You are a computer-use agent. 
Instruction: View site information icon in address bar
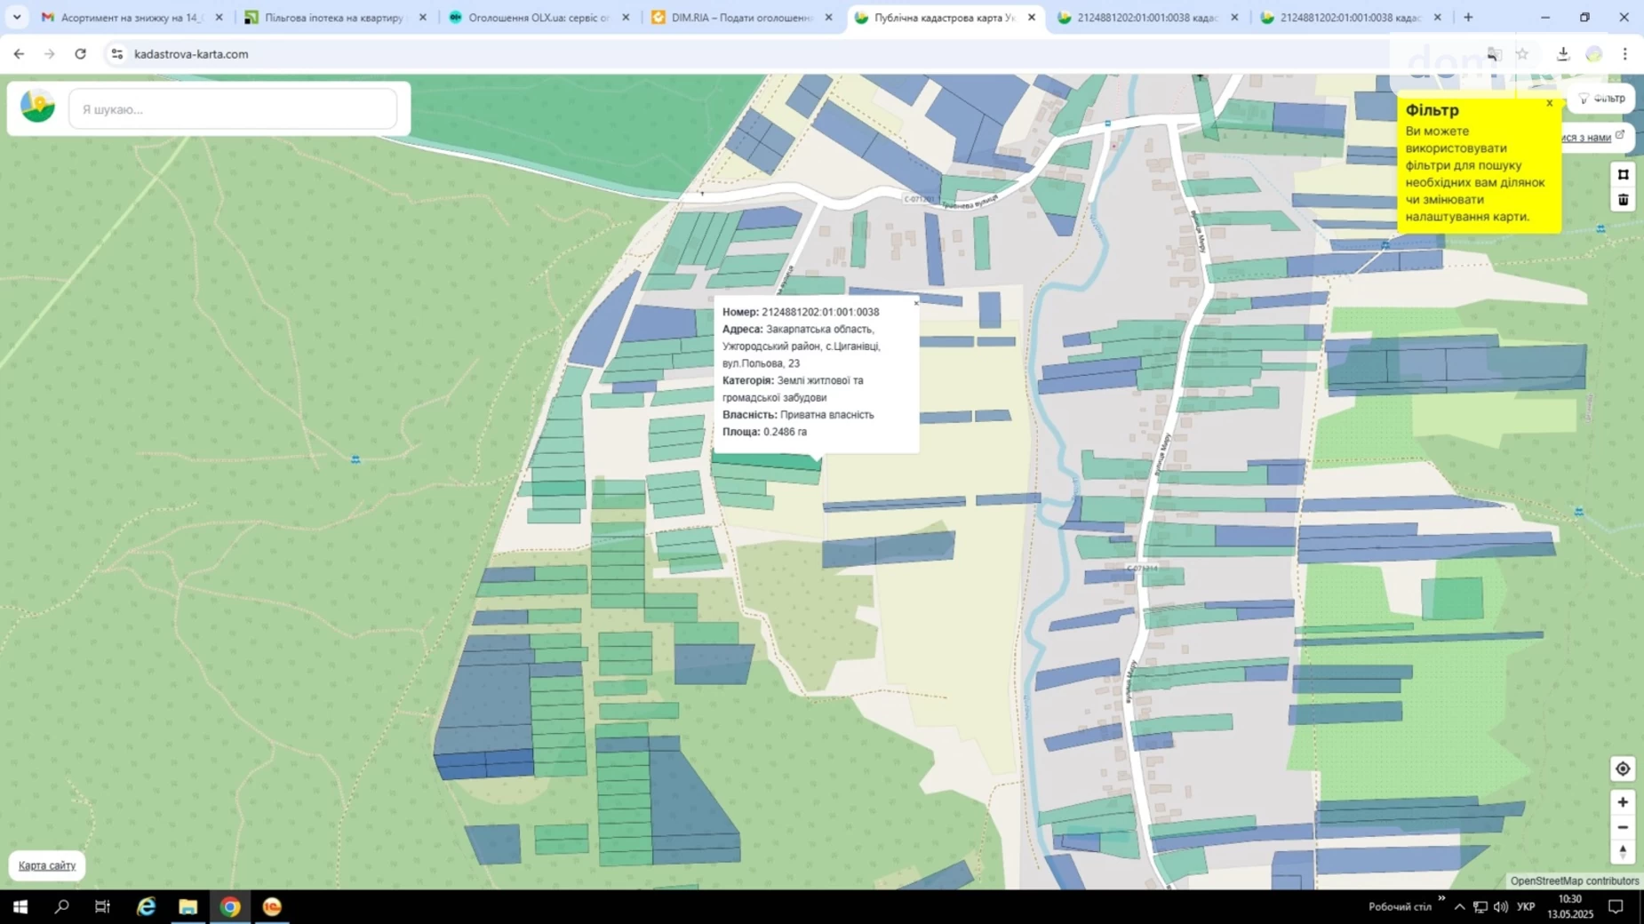click(x=116, y=54)
